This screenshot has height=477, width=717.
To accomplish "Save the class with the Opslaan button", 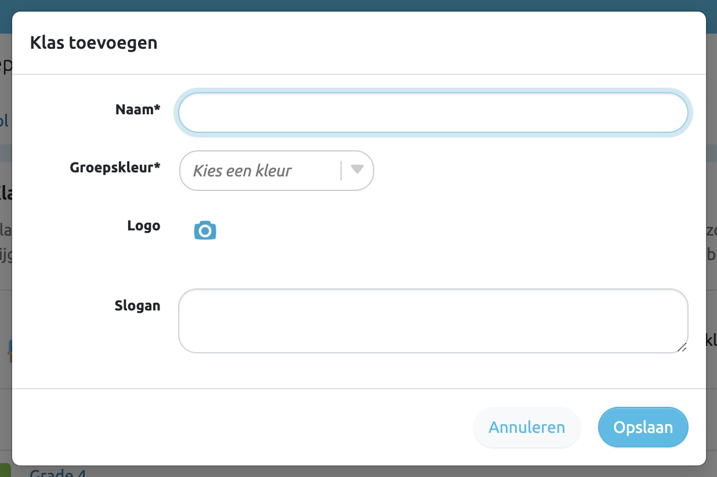I will pyautogui.click(x=643, y=427).
